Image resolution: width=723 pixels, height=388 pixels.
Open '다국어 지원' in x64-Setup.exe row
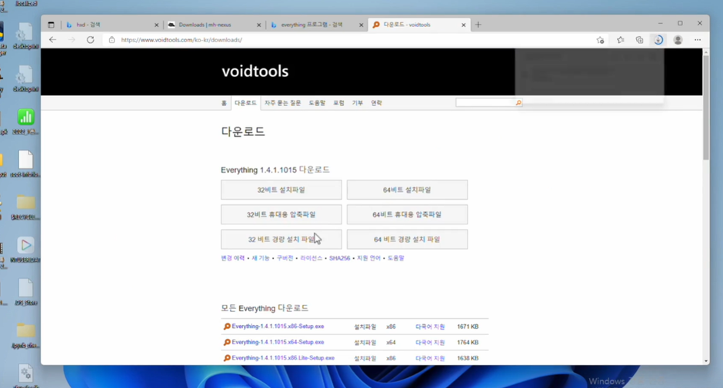(430, 343)
